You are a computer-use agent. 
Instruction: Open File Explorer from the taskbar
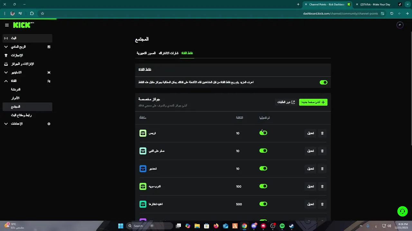197,226
